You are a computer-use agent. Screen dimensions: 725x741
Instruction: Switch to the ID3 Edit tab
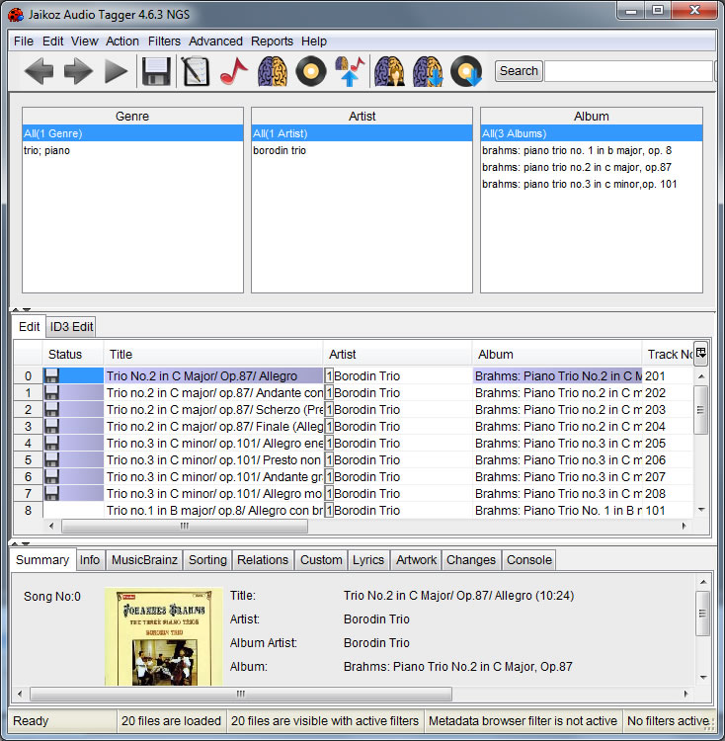tap(71, 327)
